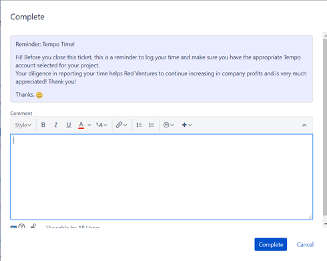Image resolution: width=327 pixels, height=261 pixels.
Task: Click the "appreciated! Thank you!" line
Action: [x=45, y=81]
